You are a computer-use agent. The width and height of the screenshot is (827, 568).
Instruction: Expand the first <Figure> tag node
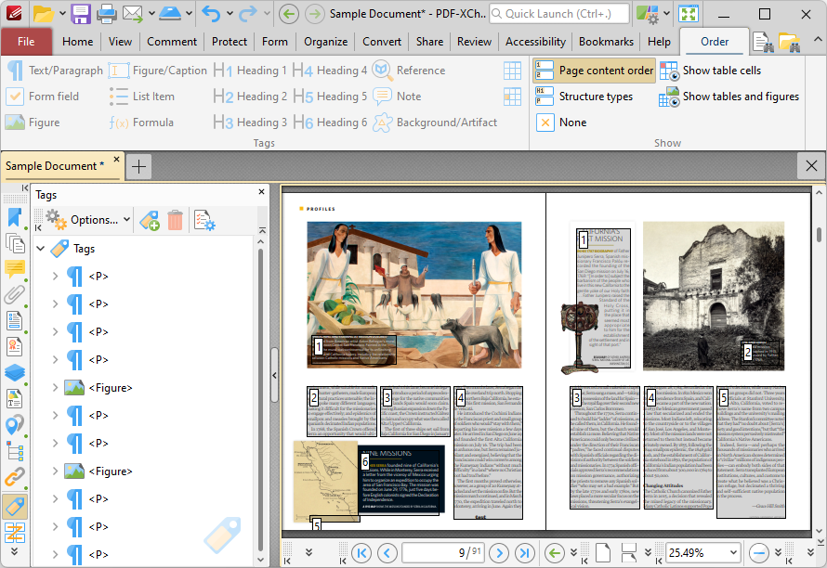point(55,387)
